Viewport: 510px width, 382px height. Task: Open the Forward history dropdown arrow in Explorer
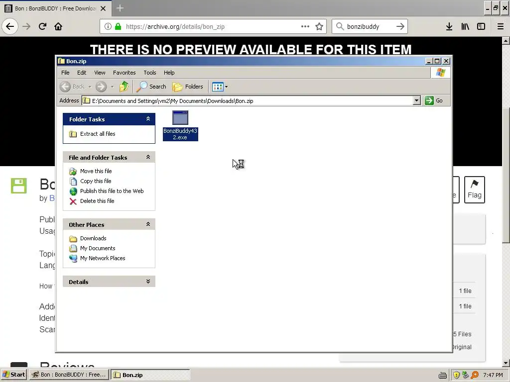click(112, 87)
